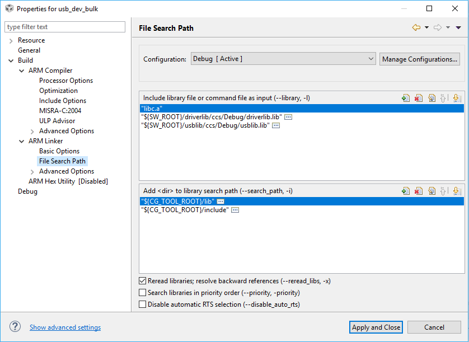Open the Configuration dropdown

click(283, 59)
